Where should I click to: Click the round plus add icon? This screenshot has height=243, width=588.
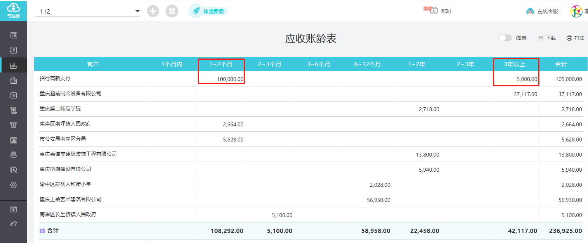153,11
